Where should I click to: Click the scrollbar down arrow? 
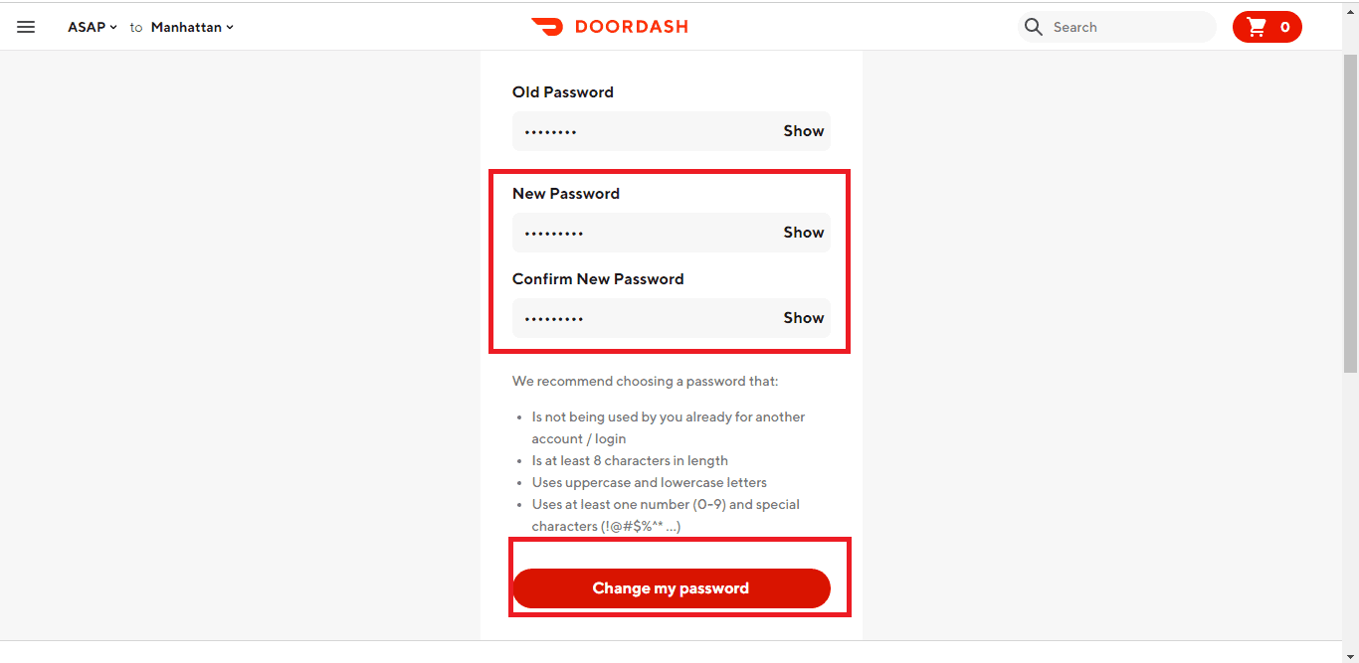1350,654
